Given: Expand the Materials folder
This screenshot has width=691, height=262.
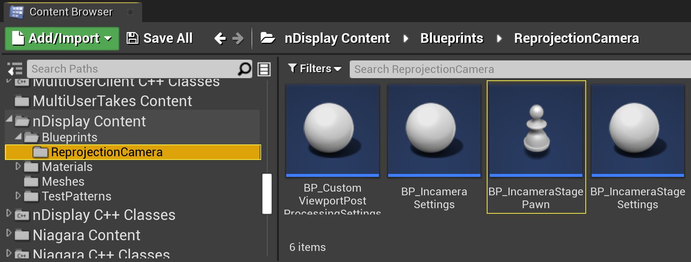Looking at the screenshot, I should coord(18,166).
